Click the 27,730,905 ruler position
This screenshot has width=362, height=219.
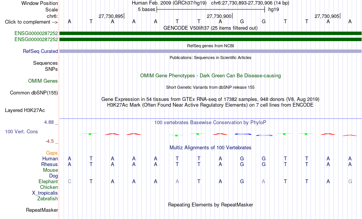click(x=327, y=16)
